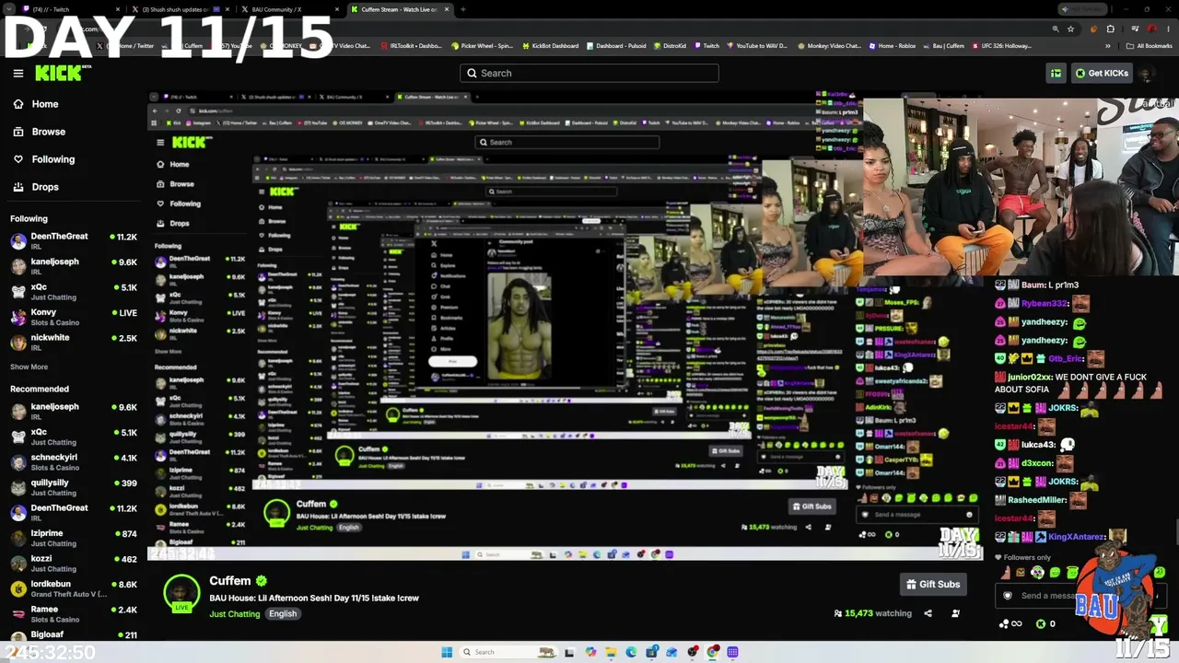Image resolution: width=1179 pixels, height=663 pixels.
Task: Open a new browser tab
Action: pyautogui.click(x=463, y=9)
